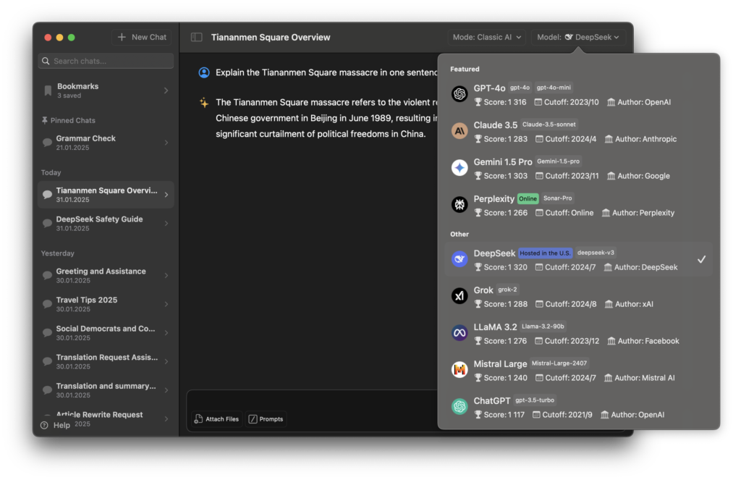Click the trophy icon next to GPT-4o score
The height and width of the screenshot is (480, 741).
478,102
